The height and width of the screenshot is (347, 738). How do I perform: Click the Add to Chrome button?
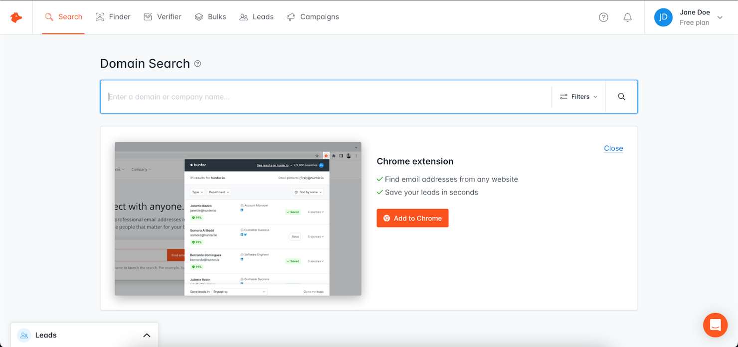point(412,218)
